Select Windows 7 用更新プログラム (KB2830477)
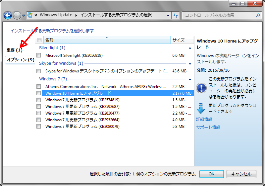 click(x=82, y=113)
